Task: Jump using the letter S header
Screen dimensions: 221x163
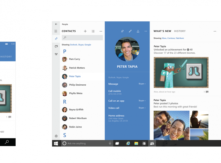Action: pos(65,135)
